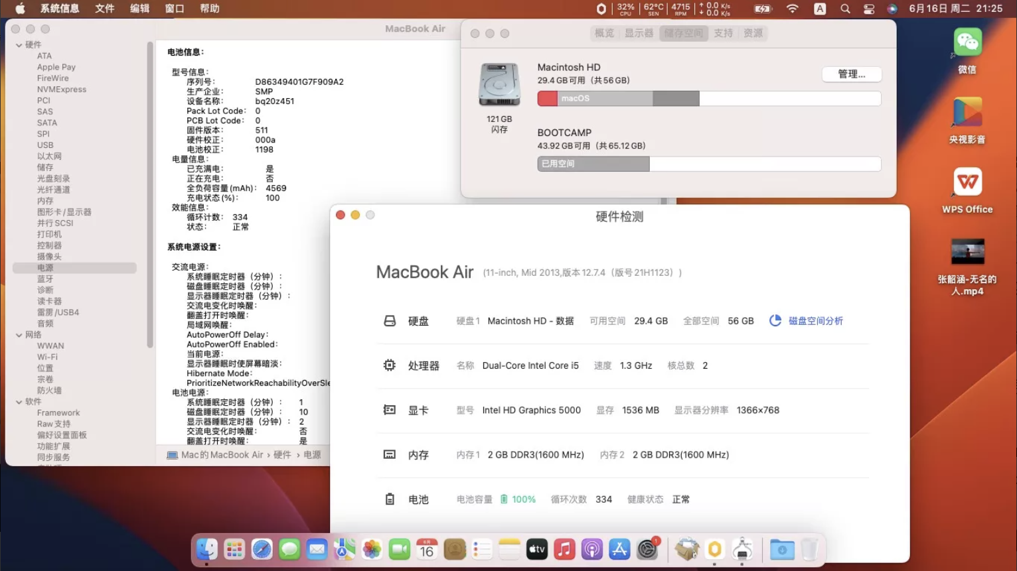Open the 帮助 menu
This screenshot has height=571, width=1017.
210,9
